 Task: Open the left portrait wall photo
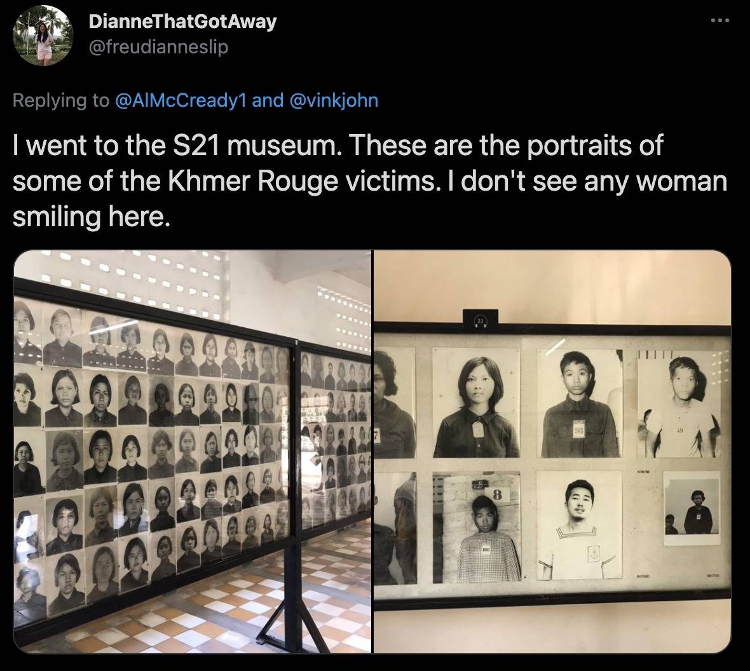193,452
